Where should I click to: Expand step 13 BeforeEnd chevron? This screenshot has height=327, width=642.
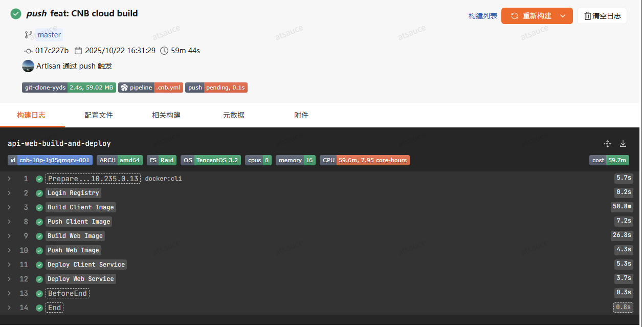(9, 293)
